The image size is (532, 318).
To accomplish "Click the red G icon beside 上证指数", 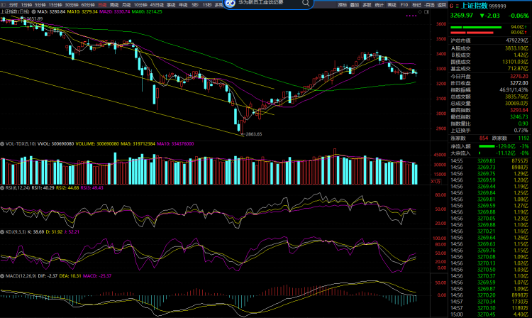I will [451, 4].
